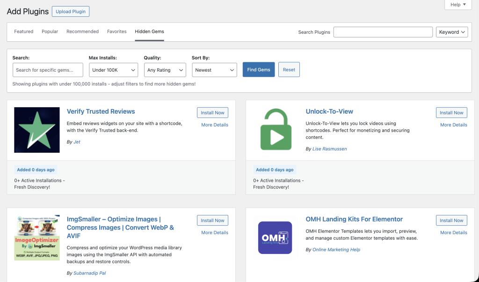Open More Details for Unlock-To-View
The width and height of the screenshot is (479, 282).
[454, 125]
